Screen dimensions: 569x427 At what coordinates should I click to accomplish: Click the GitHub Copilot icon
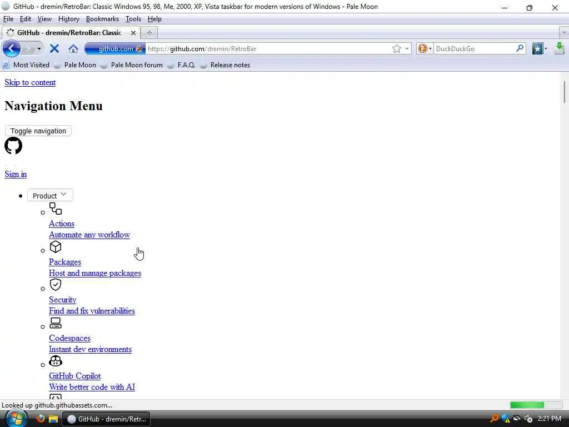pyautogui.click(x=56, y=361)
